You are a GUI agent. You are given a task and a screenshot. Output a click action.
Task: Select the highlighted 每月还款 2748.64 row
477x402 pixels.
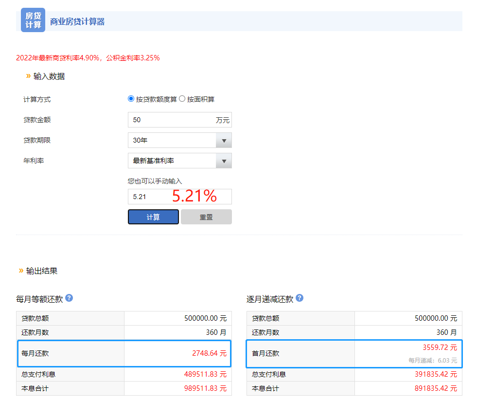(x=124, y=353)
